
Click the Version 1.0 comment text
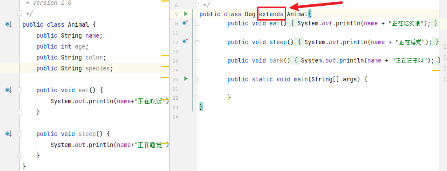pyautogui.click(x=52, y=3)
